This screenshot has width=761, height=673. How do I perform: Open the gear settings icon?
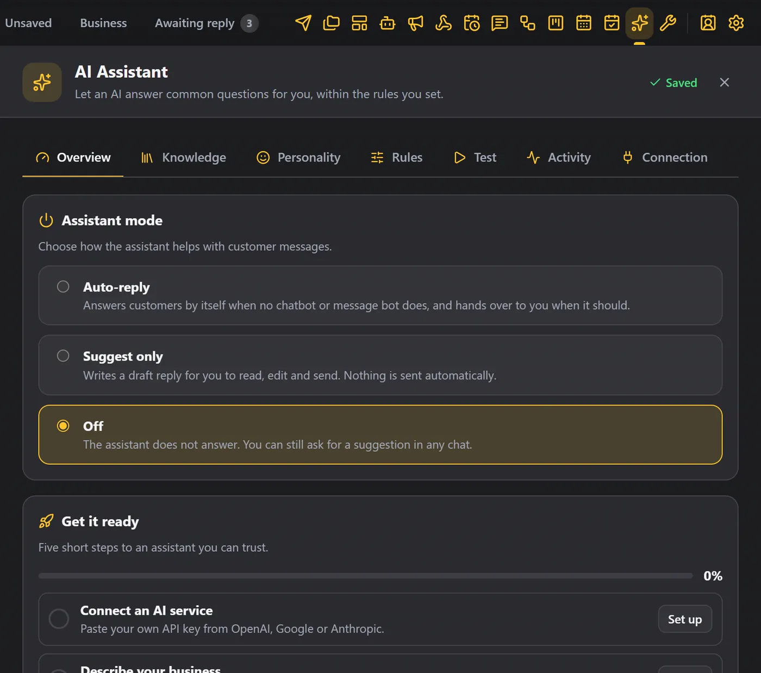(x=736, y=23)
